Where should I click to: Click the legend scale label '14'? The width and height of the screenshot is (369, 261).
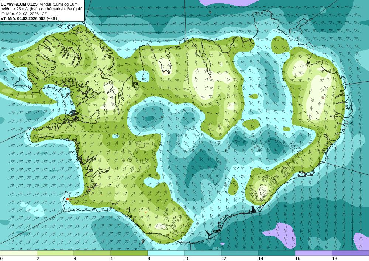click(261, 258)
